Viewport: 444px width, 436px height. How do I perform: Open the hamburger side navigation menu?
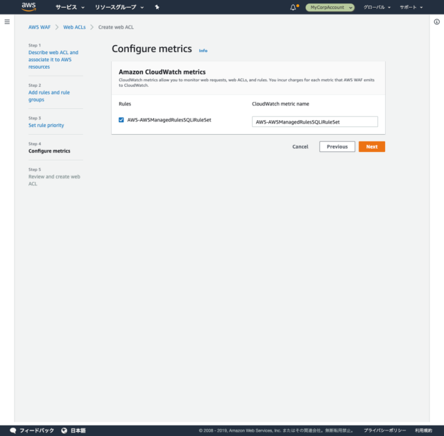(7, 22)
